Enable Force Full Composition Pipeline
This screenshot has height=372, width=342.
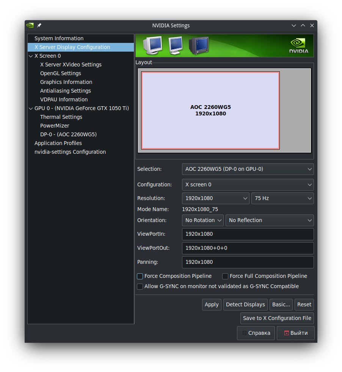pos(225,276)
